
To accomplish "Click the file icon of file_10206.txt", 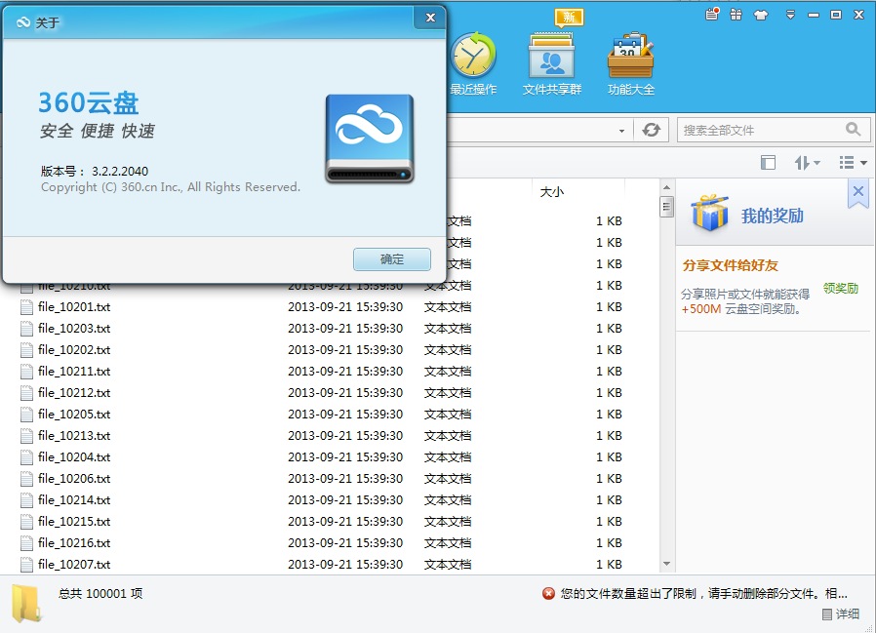I will coord(26,479).
